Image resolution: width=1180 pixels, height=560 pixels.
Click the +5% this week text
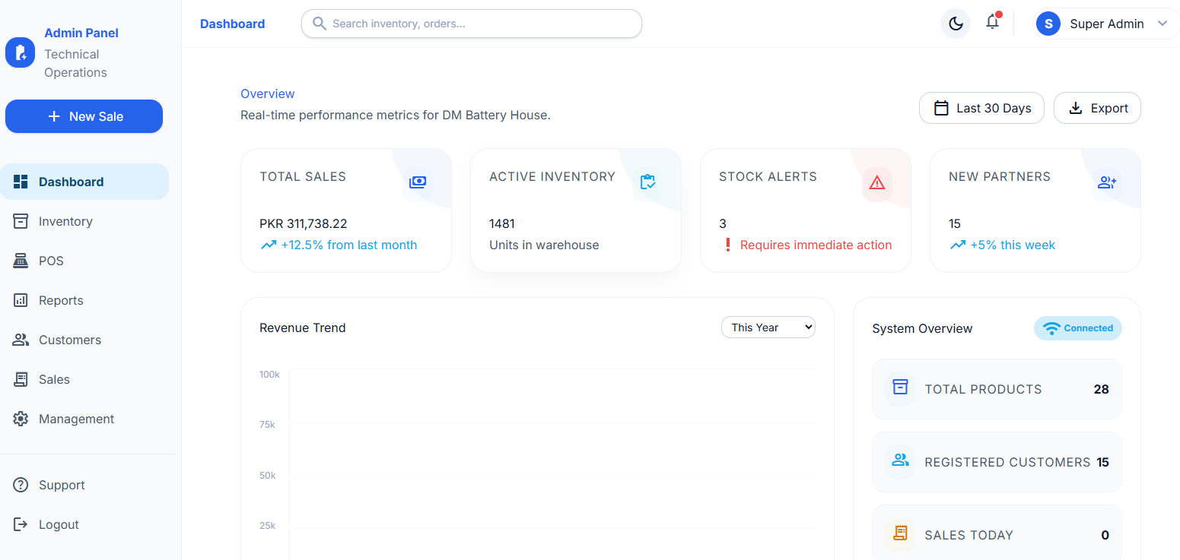click(x=1013, y=245)
